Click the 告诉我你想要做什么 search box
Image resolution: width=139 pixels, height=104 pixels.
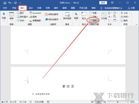[x=111, y=8]
